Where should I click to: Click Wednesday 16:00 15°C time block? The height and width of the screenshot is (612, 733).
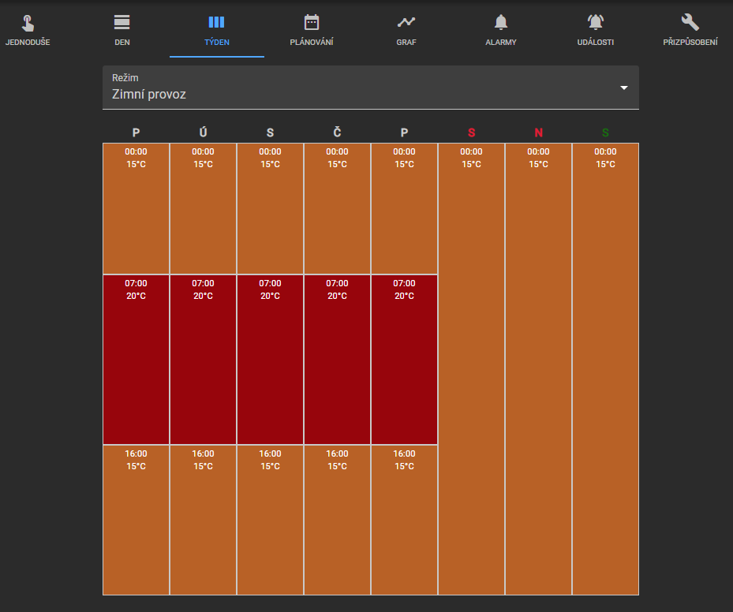point(270,520)
